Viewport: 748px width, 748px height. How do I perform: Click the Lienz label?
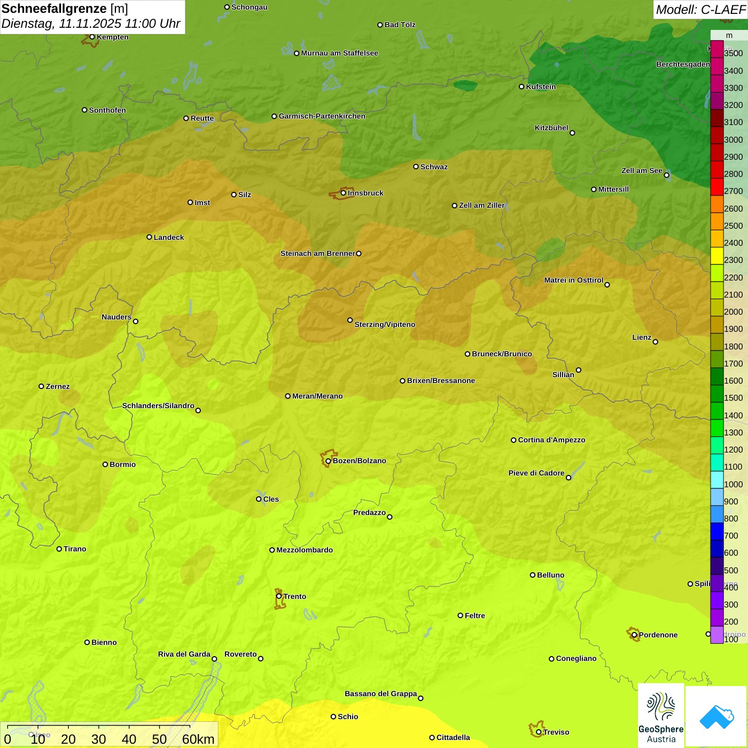click(642, 337)
